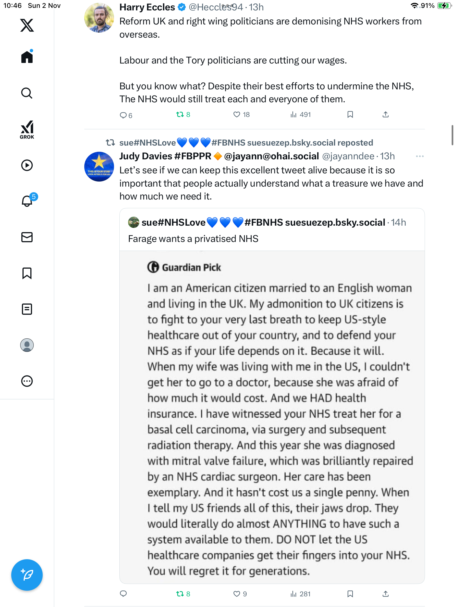
Task: Tap the compose new post button
Action: [x=27, y=575]
